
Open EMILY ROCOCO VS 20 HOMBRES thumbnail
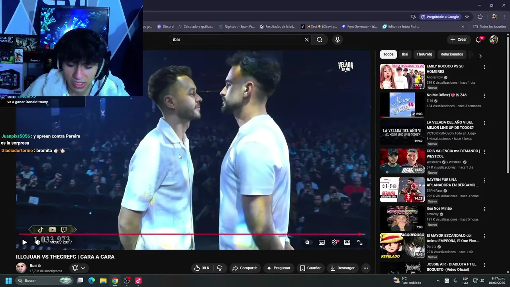coord(402,77)
